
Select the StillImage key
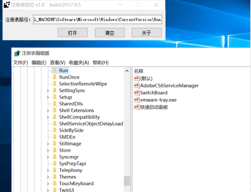point(70,143)
